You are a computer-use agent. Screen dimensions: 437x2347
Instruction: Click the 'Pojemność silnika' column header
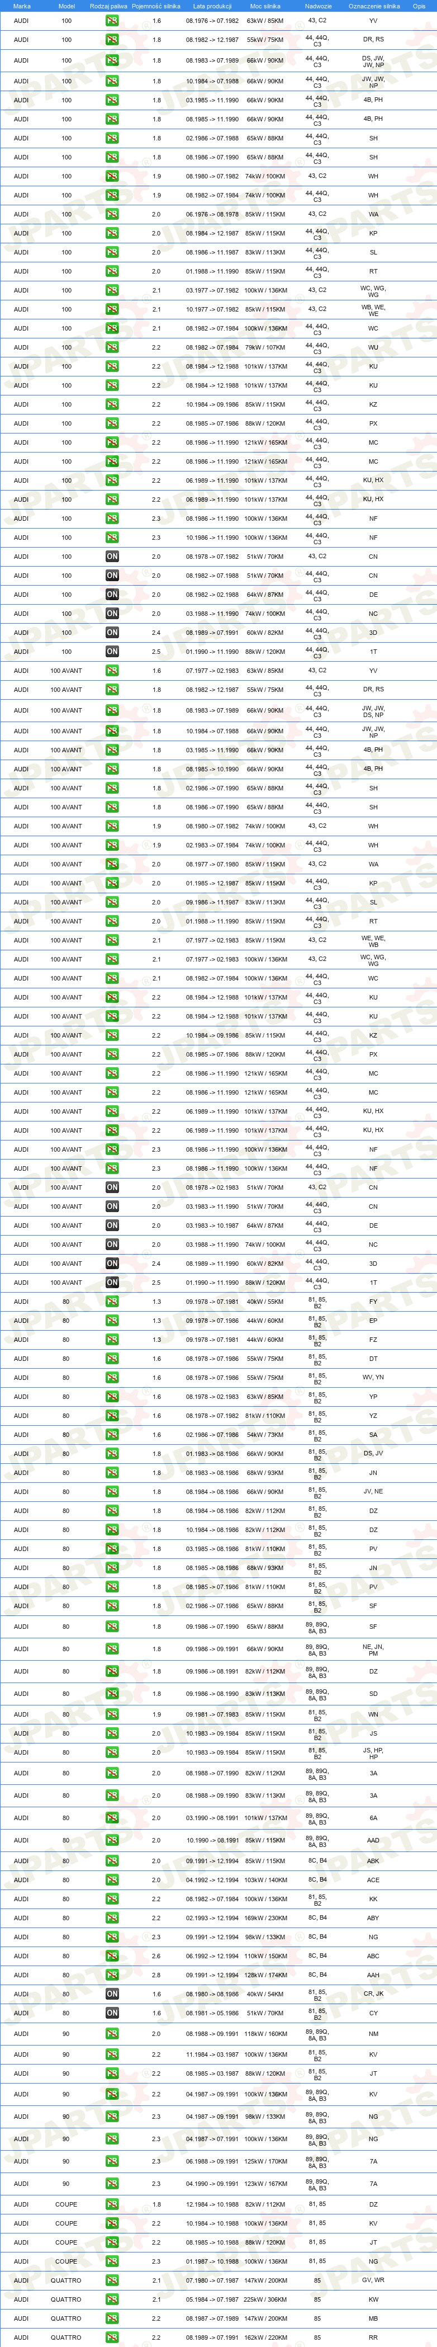pos(156,6)
